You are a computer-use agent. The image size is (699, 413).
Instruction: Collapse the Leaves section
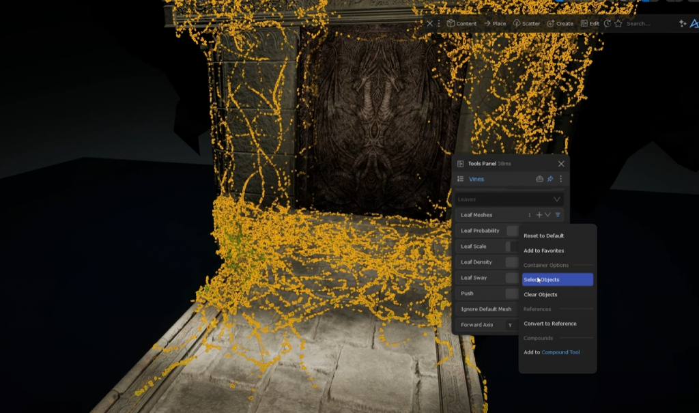(x=557, y=199)
